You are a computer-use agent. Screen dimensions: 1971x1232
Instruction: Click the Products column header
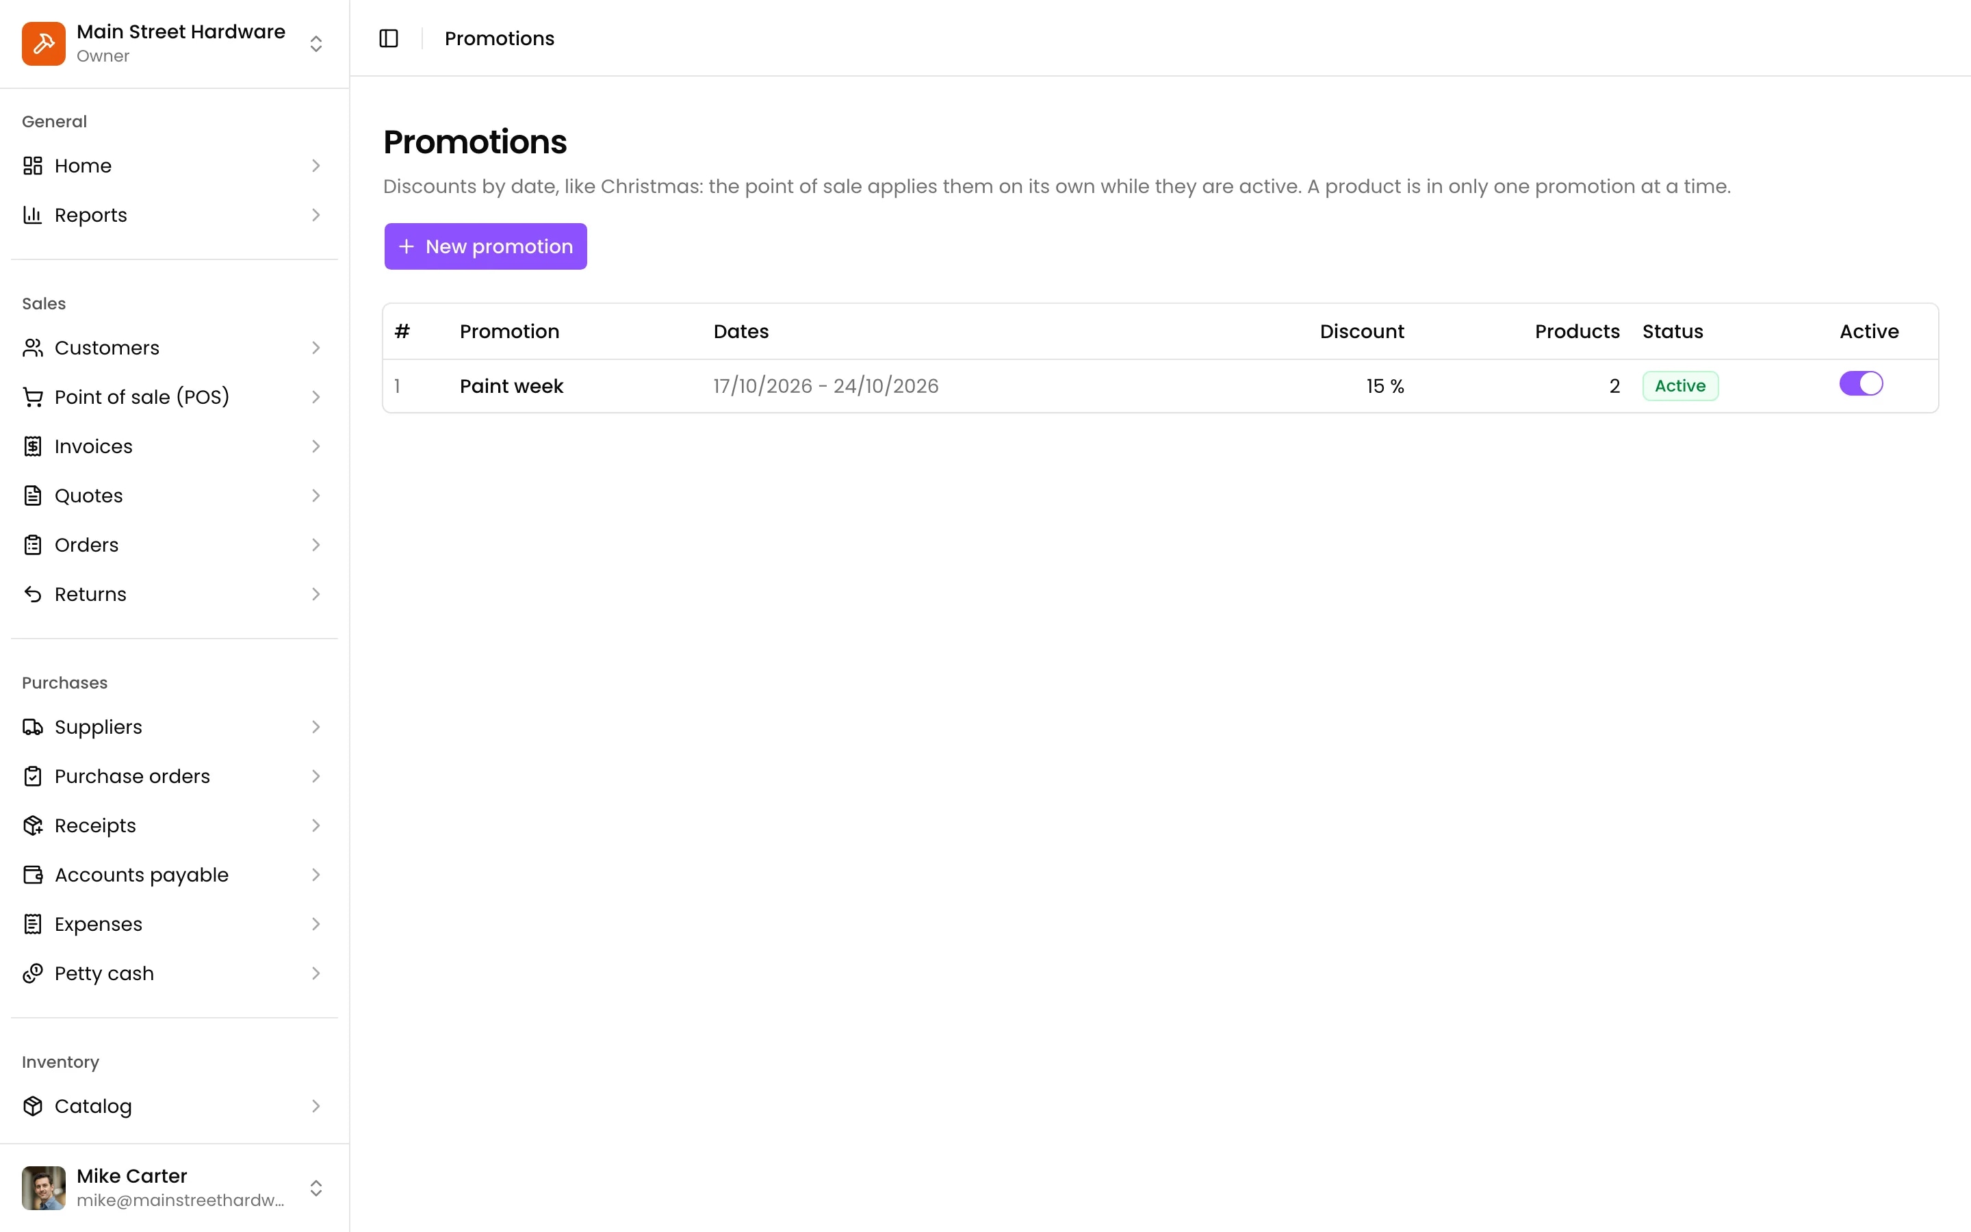click(1577, 332)
